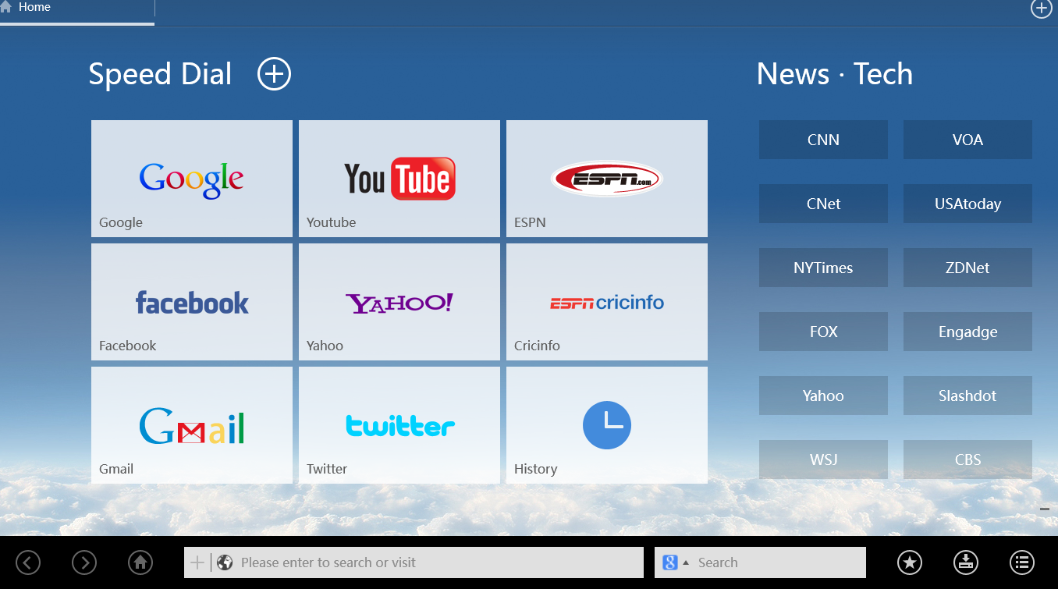Click the plus icon in address bar
The height and width of the screenshot is (589, 1058).
click(x=197, y=562)
